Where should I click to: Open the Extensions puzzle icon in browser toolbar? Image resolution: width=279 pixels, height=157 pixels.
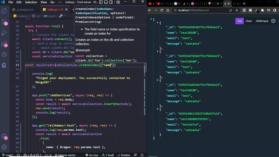click(262, 10)
